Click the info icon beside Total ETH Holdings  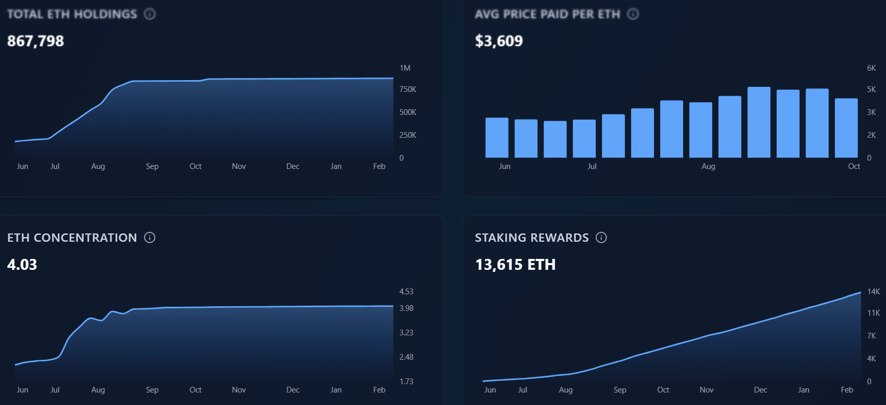point(150,14)
